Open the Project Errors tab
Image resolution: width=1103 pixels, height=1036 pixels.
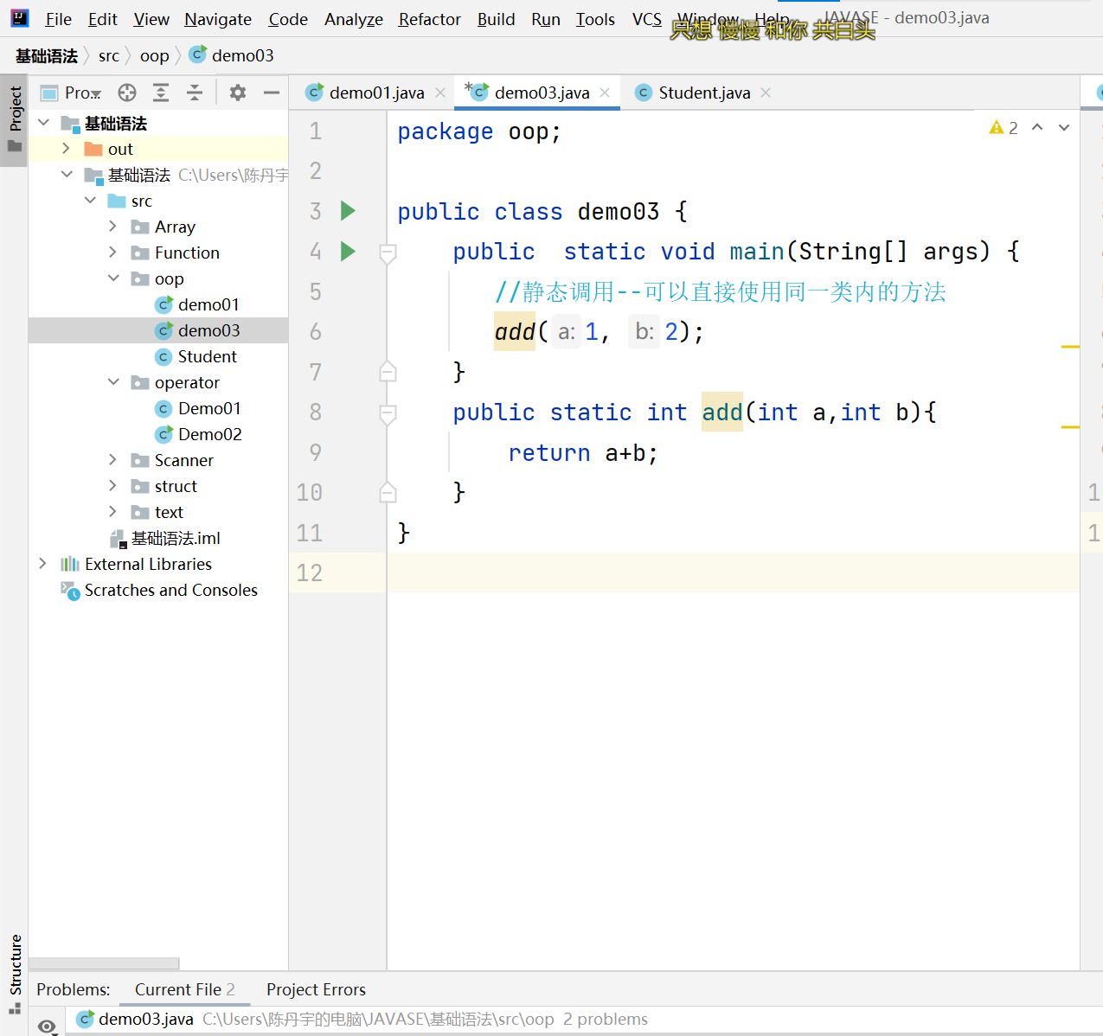pyautogui.click(x=316, y=989)
